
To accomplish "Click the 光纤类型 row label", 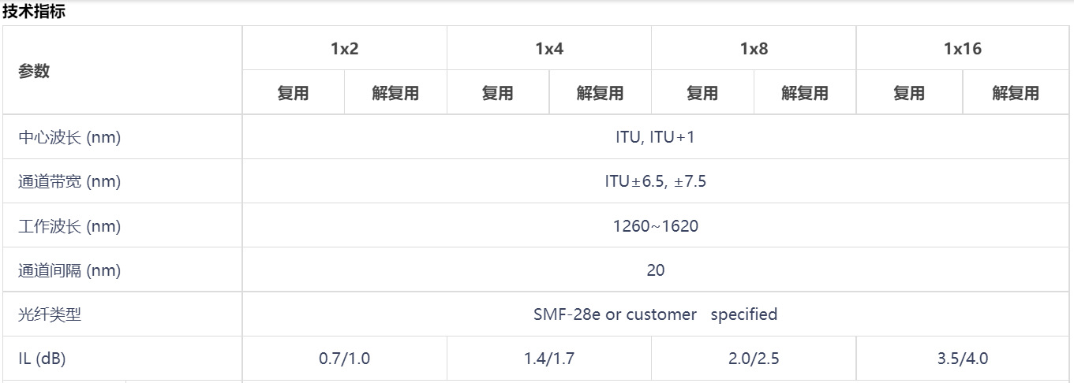I will point(50,315).
